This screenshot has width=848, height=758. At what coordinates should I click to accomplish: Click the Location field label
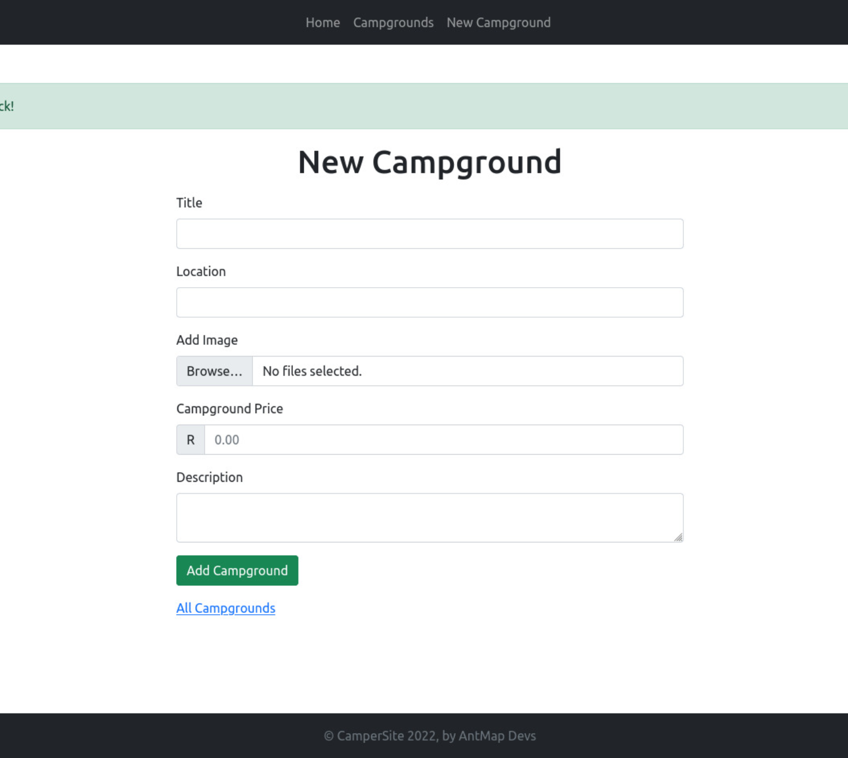tap(200, 272)
